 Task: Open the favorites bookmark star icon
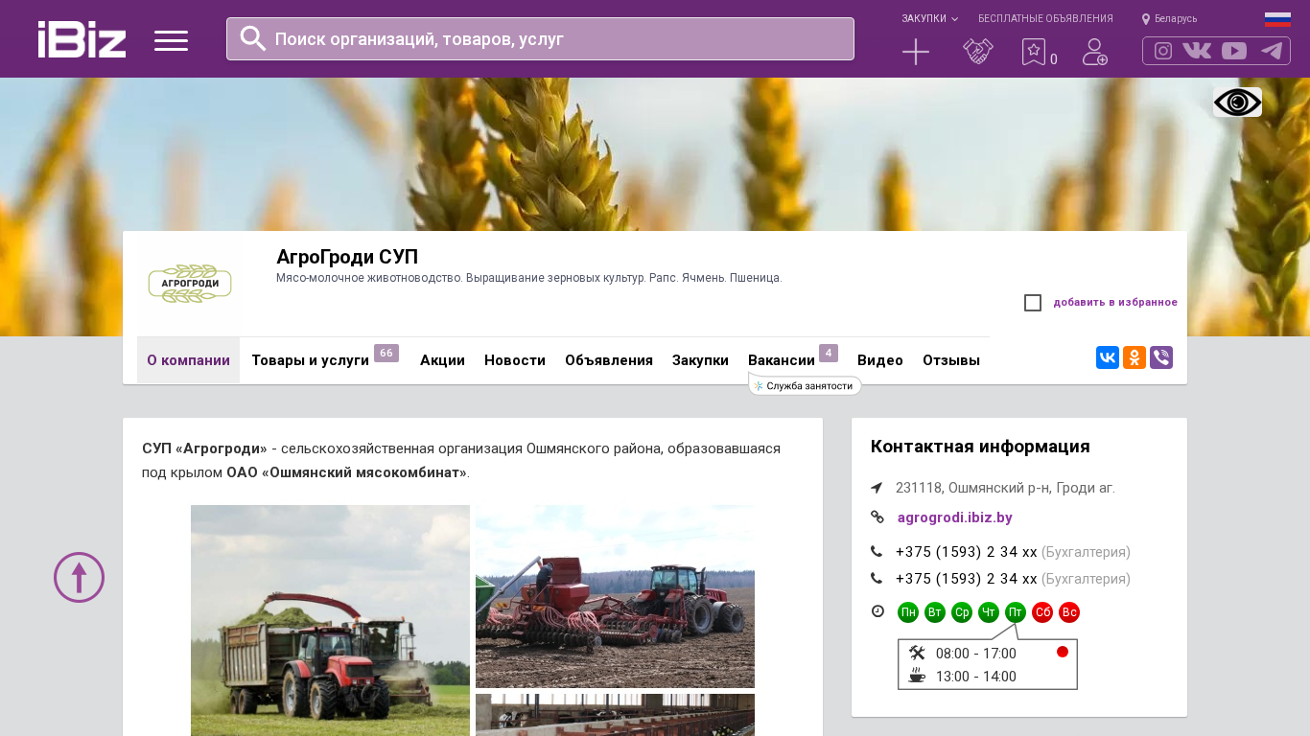point(1034,52)
